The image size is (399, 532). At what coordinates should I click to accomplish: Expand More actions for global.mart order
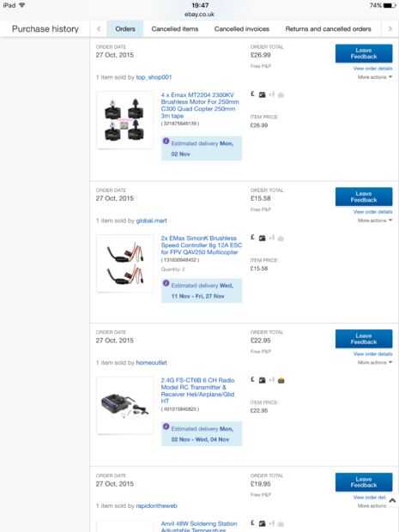point(375,221)
